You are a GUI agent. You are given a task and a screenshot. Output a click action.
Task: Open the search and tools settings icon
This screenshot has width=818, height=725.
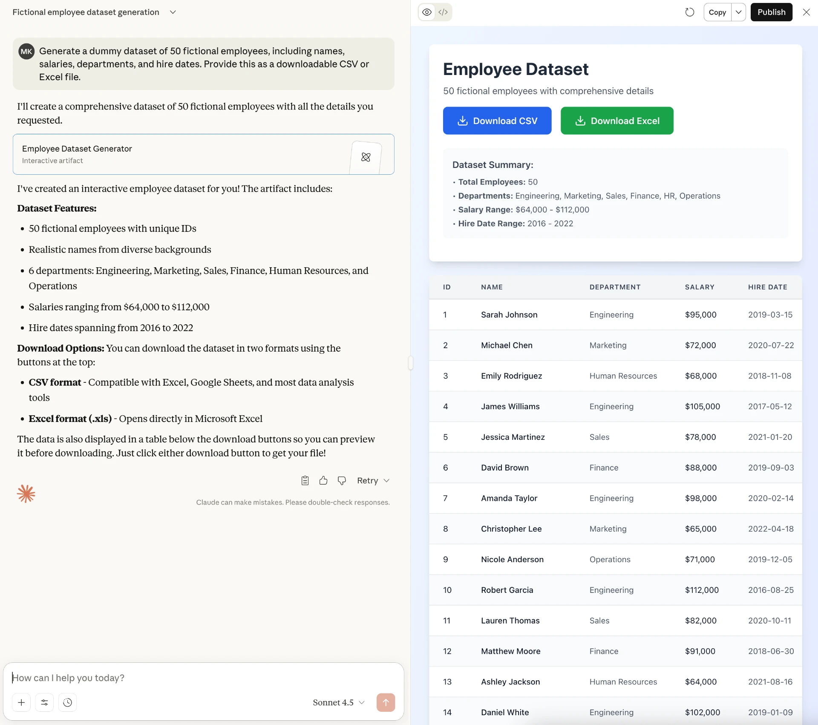(44, 702)
